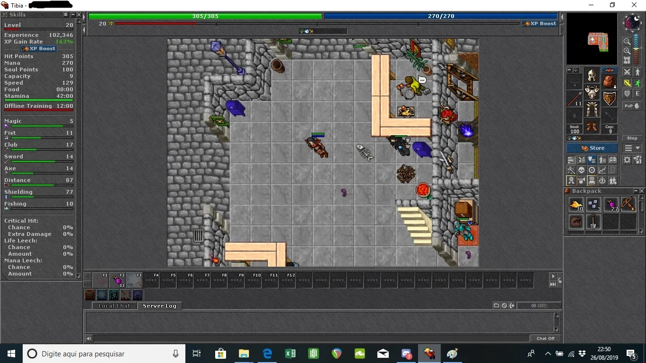
Task: Select the gold coins in Backpack
Action: [576, 205]
